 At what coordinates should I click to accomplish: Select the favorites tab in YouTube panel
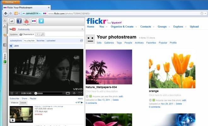coord(40,41)
